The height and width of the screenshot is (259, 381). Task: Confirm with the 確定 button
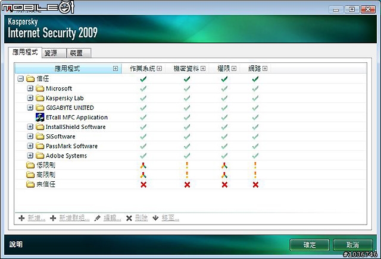click(x=310, y=245)
